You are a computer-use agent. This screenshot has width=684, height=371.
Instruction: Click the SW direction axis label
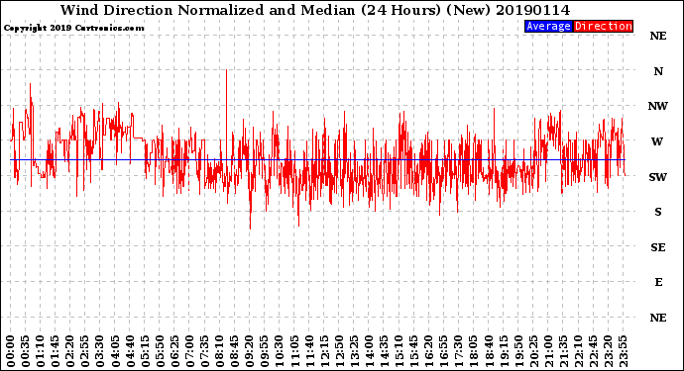click(658, 177)
